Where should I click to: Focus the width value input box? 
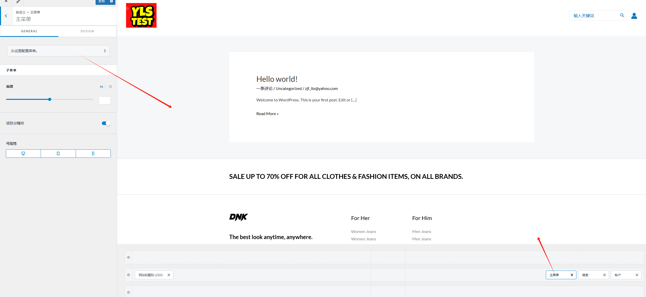pyautogui.click(x=105, y=100)
